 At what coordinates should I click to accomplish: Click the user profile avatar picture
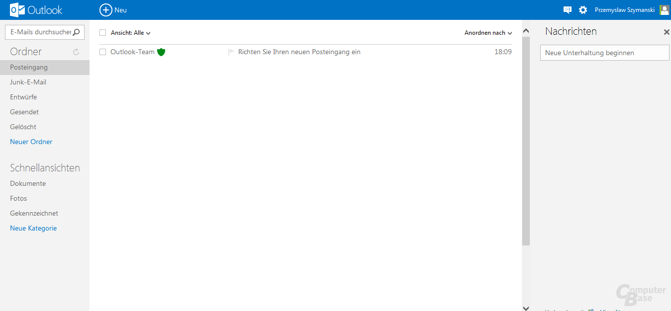pos(665,10)
